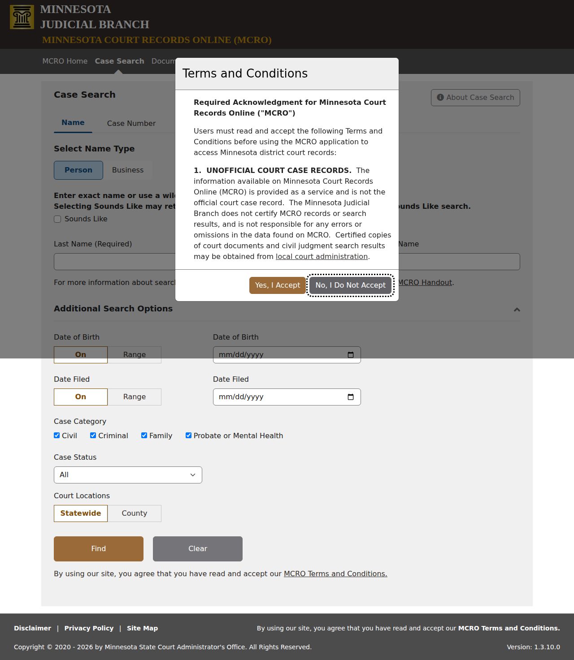574x660 pixels.
Task: Choose Range for Date Filed
Action: click(x=135, y=397)
